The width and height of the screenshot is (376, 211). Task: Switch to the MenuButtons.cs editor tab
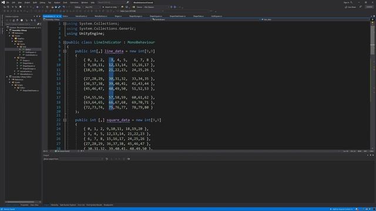pyautogui.click(x=101, y=16)
